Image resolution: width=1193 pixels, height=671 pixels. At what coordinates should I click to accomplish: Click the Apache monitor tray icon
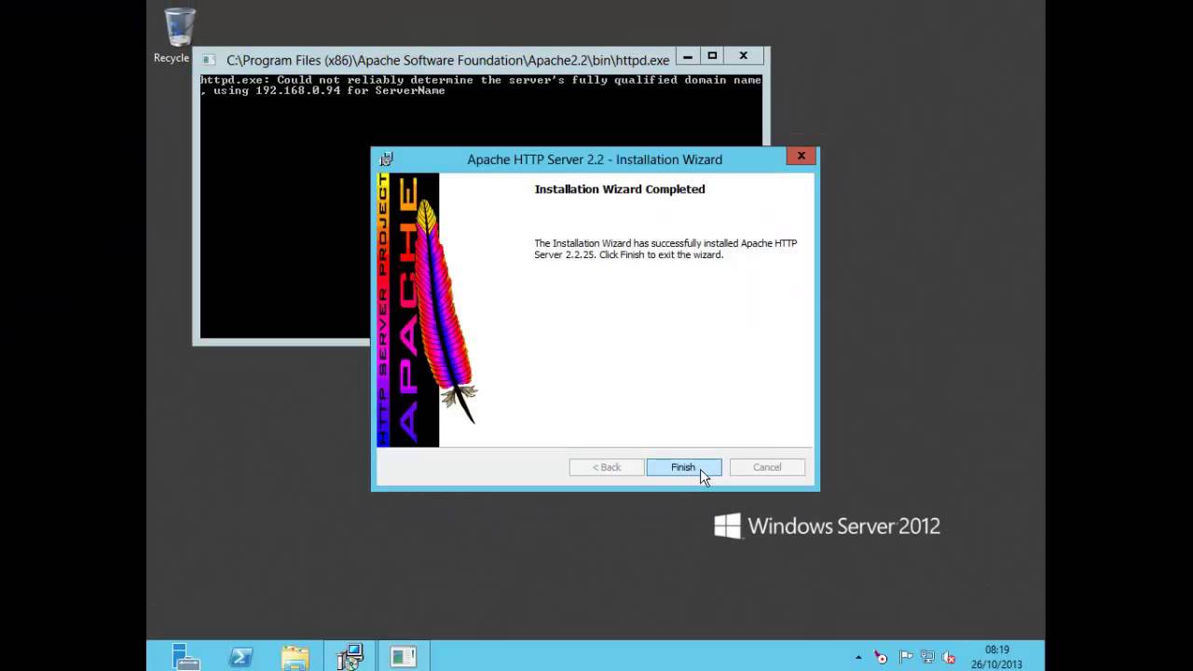click(881, 658)
